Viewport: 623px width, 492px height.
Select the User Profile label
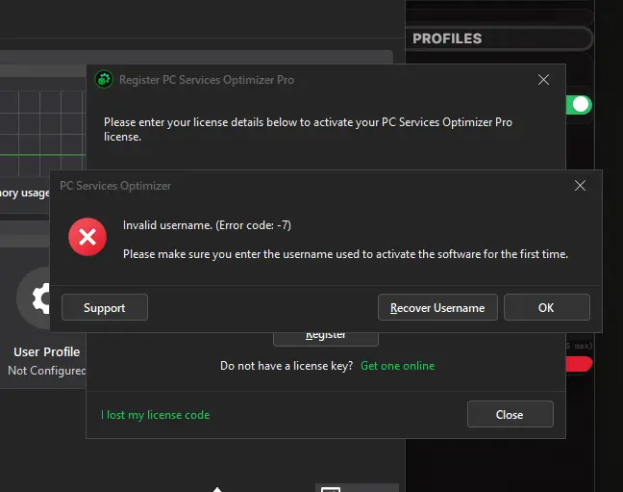pyautogui.click(x=46, y=351)
